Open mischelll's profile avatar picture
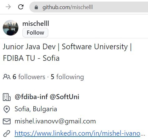148x139 pixels. (x=11, y=28)
